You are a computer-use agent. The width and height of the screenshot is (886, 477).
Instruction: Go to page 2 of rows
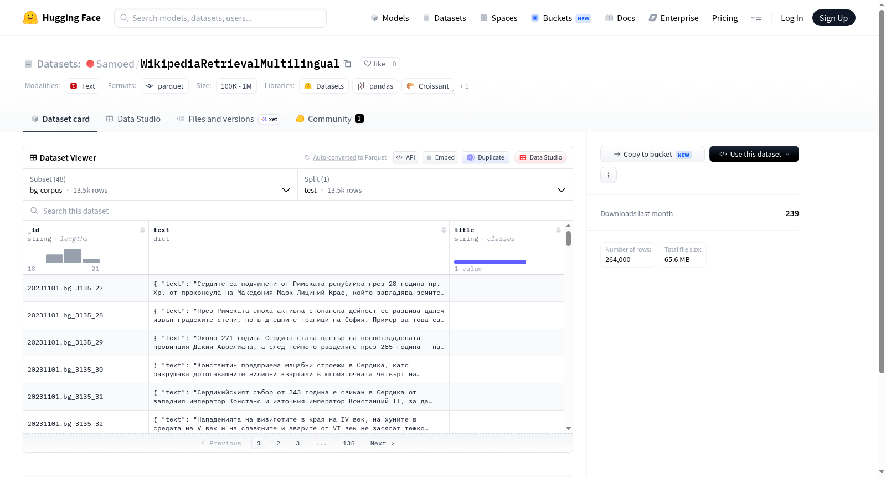click(x=278, y=443)
